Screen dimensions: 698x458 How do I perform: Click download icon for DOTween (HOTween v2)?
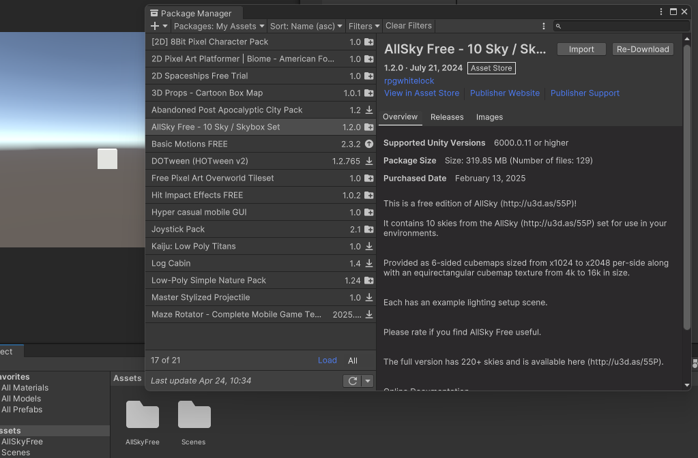pyautogui.click(x=369, y=161)
